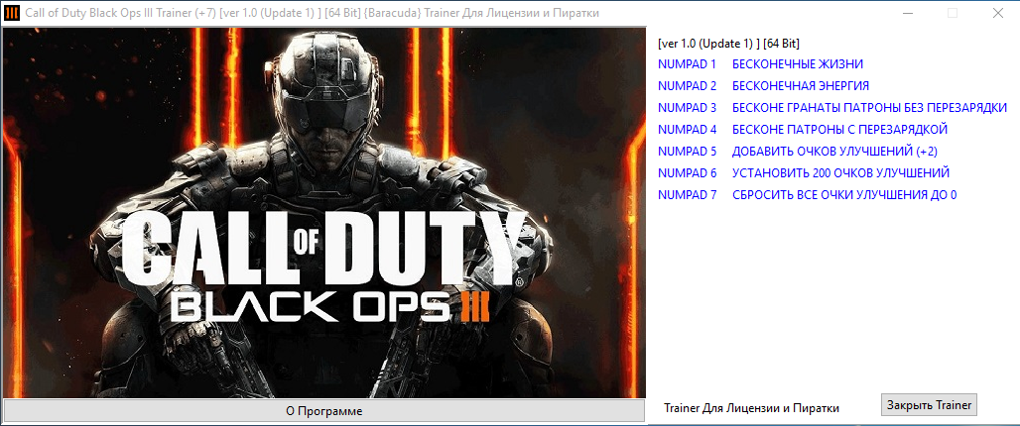Click the NUMPAD 2 hotkey label
This screenshot has height=426, width=1020.
(x=687, y=86)
